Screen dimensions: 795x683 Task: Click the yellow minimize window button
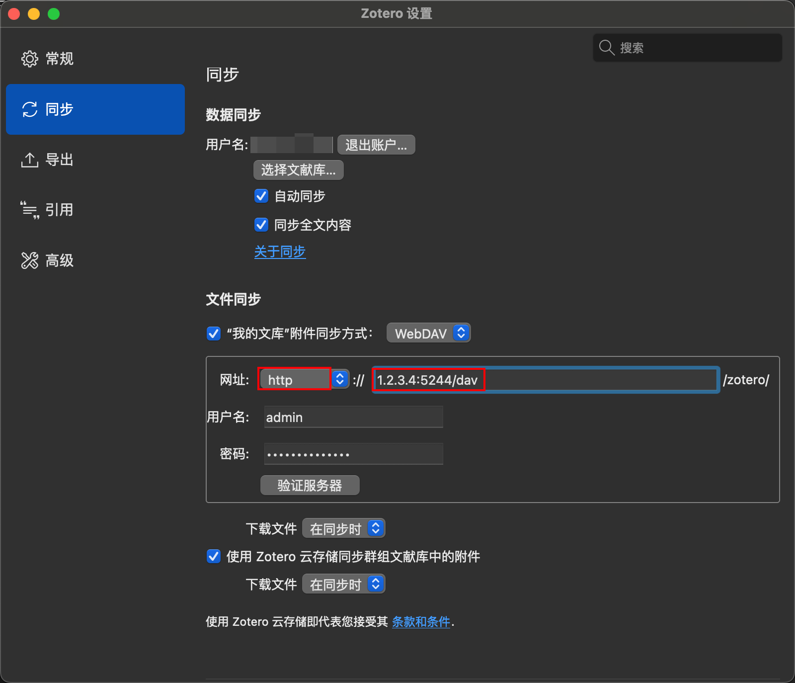coord(34,14)
